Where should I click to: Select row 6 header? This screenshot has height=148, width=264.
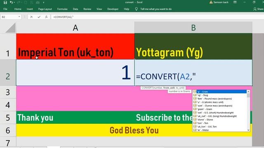tap(8, 130)
